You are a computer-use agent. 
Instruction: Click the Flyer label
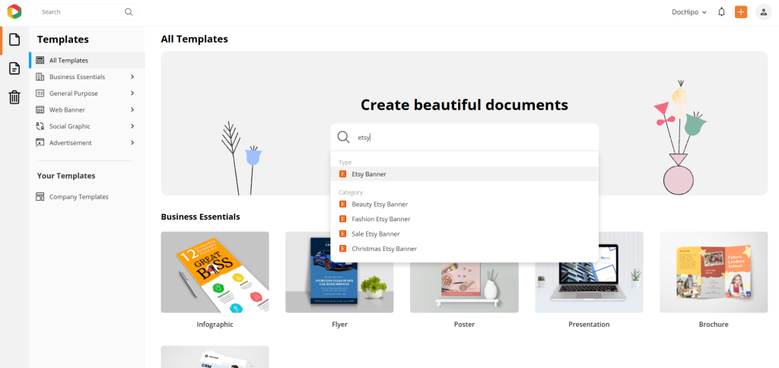click(x=339, y=325)
